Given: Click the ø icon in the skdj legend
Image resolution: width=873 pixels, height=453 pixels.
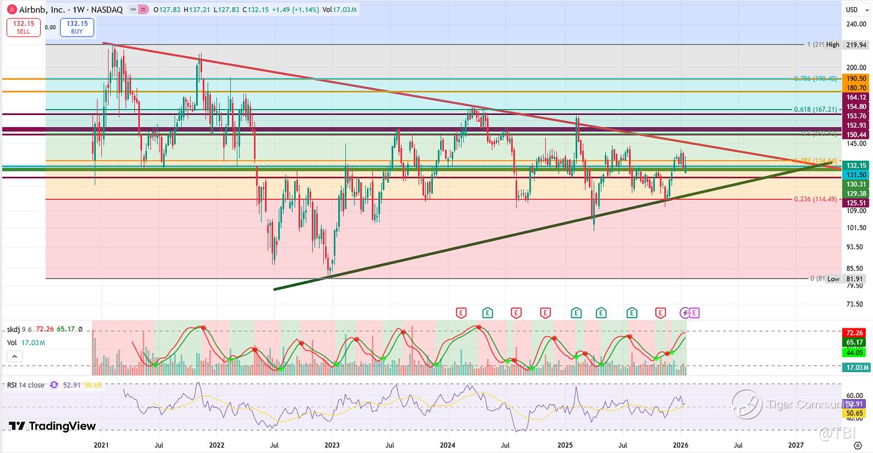Looking at the screenshot, I should point(80,330).
